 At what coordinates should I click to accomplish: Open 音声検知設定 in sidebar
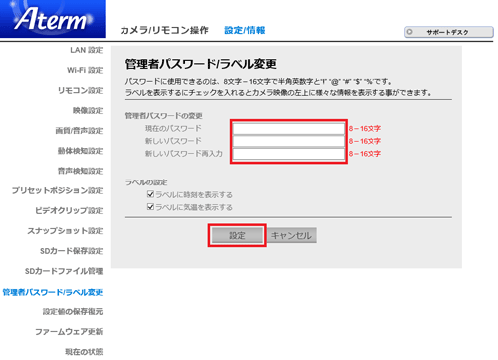(80, 171)
